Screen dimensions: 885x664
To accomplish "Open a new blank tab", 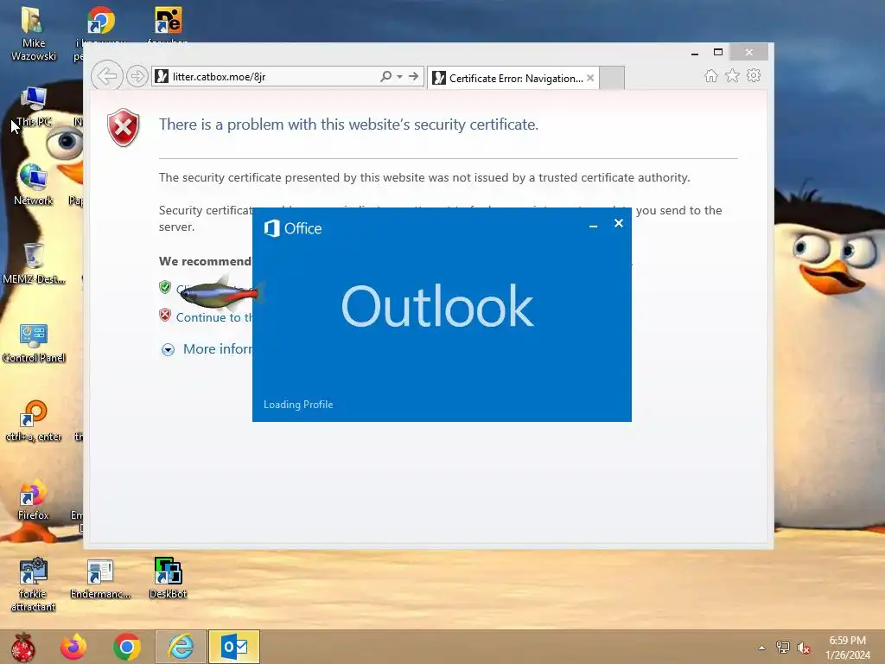I will [x=612, y=78].
